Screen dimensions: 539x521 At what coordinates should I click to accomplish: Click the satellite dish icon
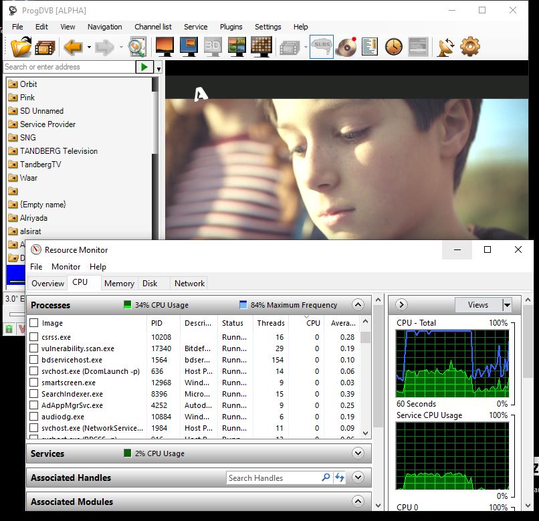tap(446, 47)
